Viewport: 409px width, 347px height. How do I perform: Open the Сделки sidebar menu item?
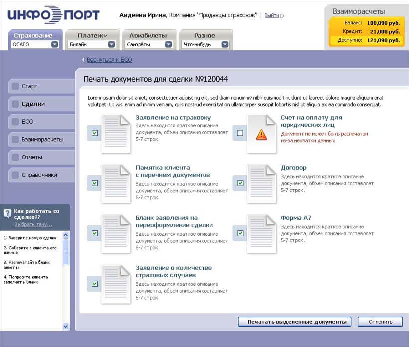click(x=33, y=104)
